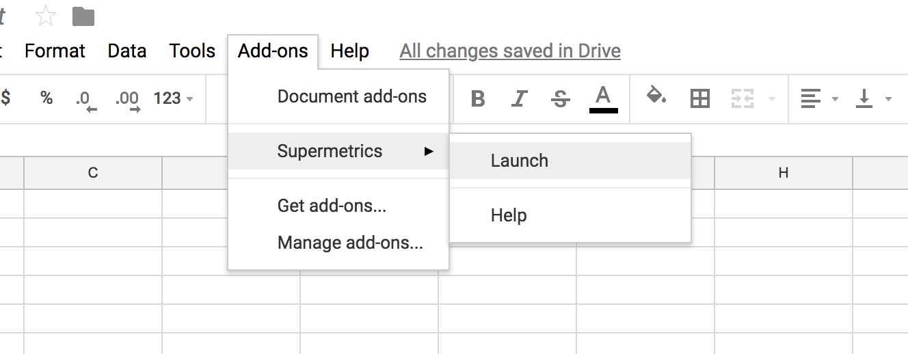This screenshot has height=354, width=908.
Task: Open horizontal align dropdown
Action: (x=818, y=99)
